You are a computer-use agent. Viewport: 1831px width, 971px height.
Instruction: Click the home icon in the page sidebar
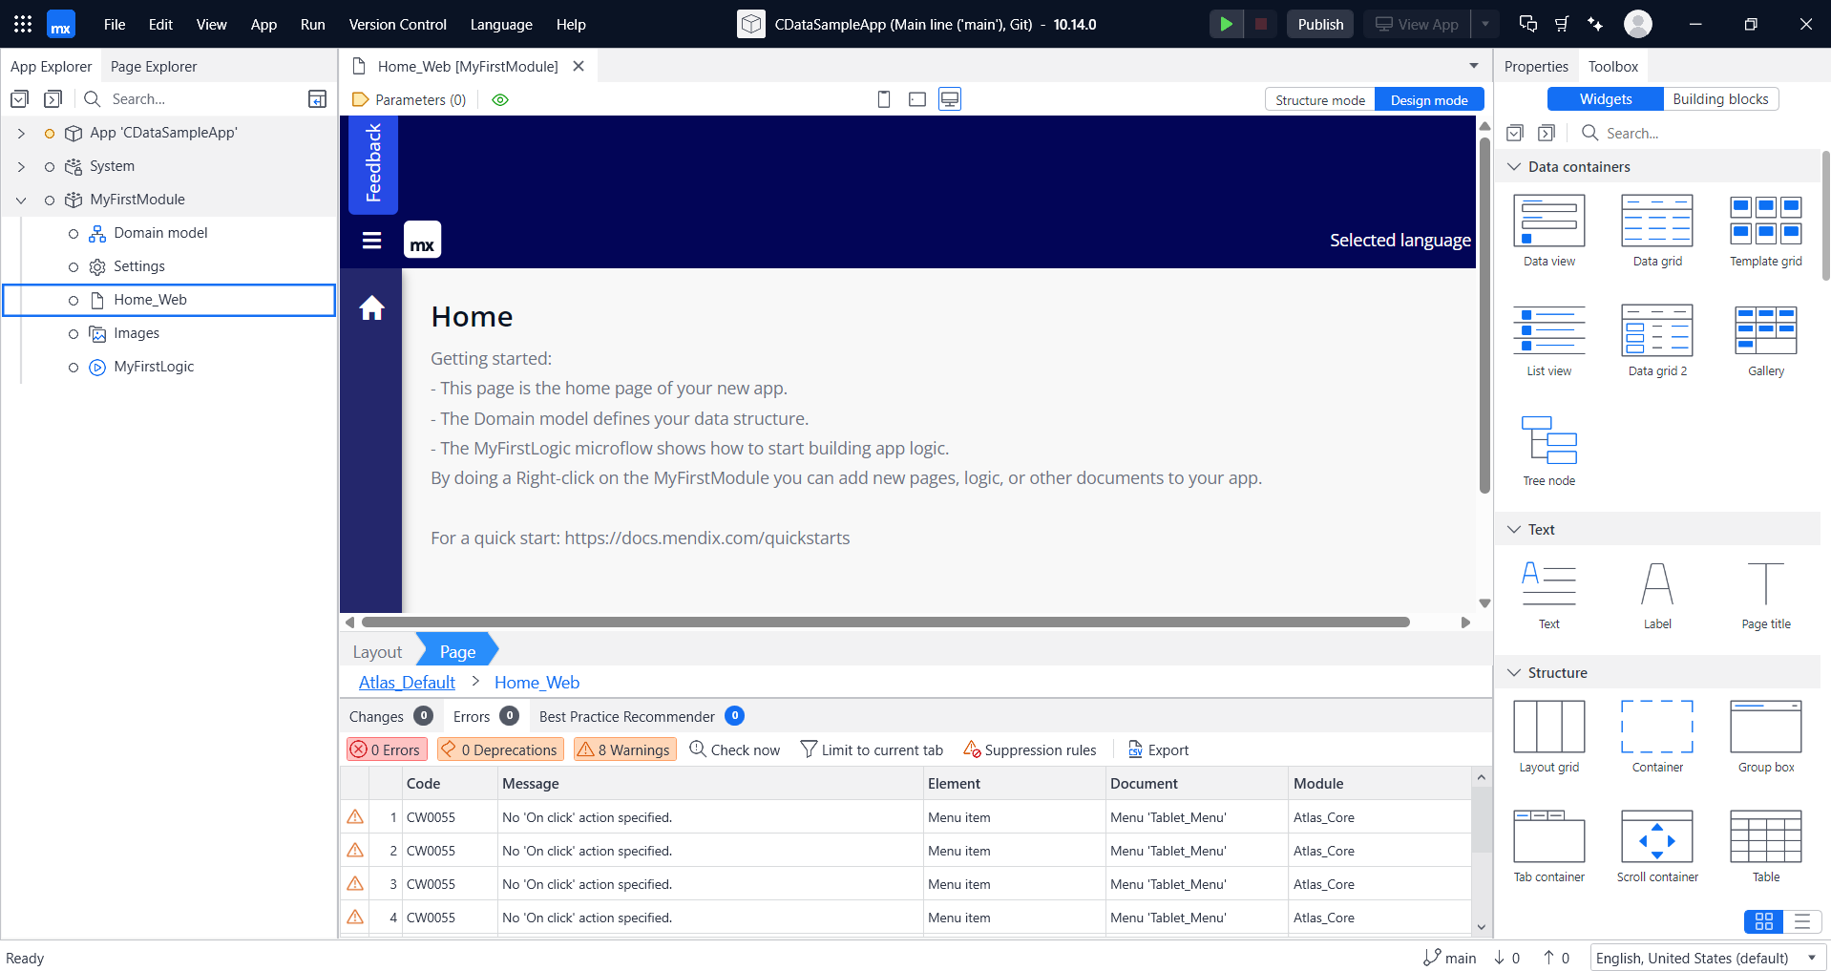[x=371, y=307]
